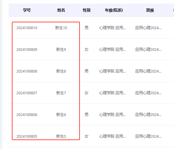Click 应用心理2024 class cell for 新生7
This screenshot has width=174, height=149.
148,93
